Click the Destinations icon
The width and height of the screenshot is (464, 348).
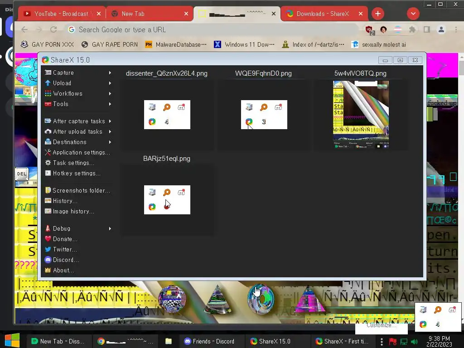[x=48, y=142]
